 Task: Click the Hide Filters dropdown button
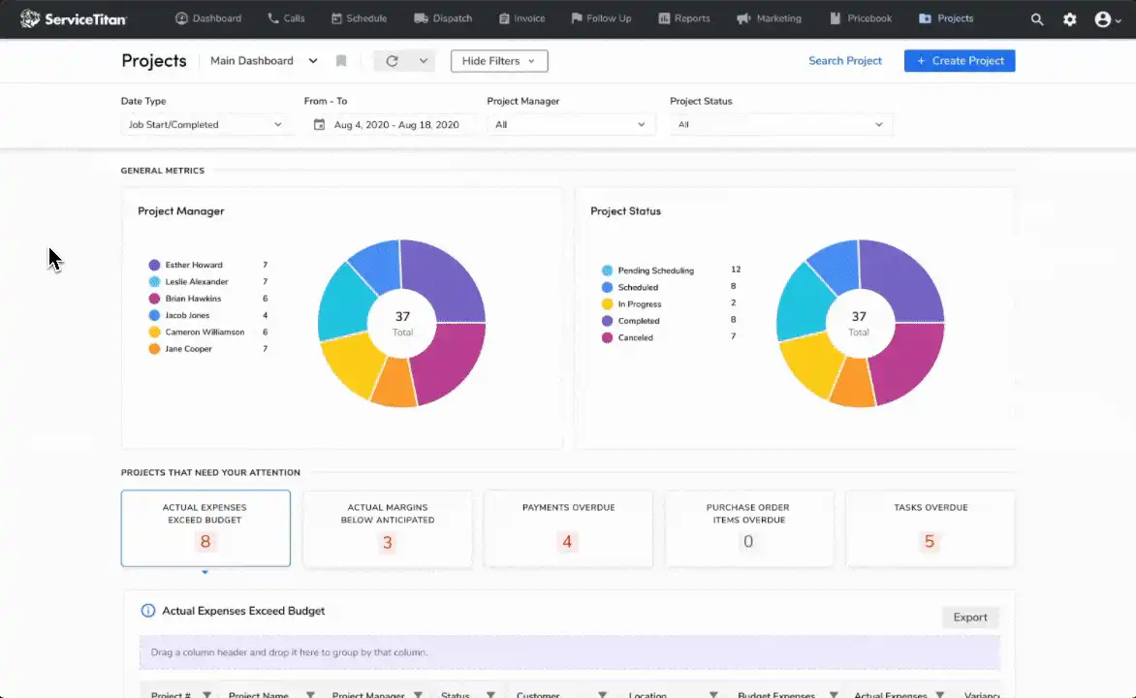coord(499,61)
